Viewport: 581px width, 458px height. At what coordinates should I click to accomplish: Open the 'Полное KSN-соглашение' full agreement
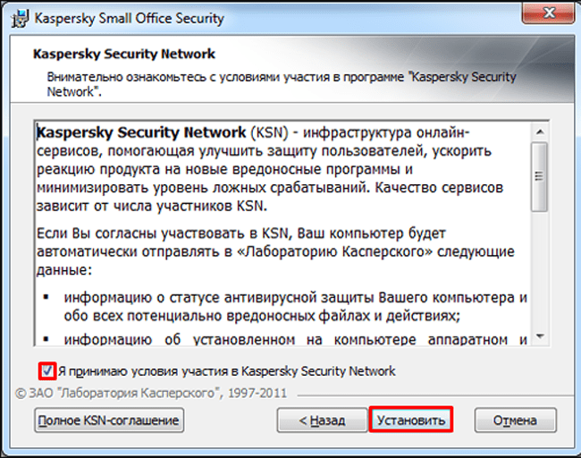pos(108,419)
